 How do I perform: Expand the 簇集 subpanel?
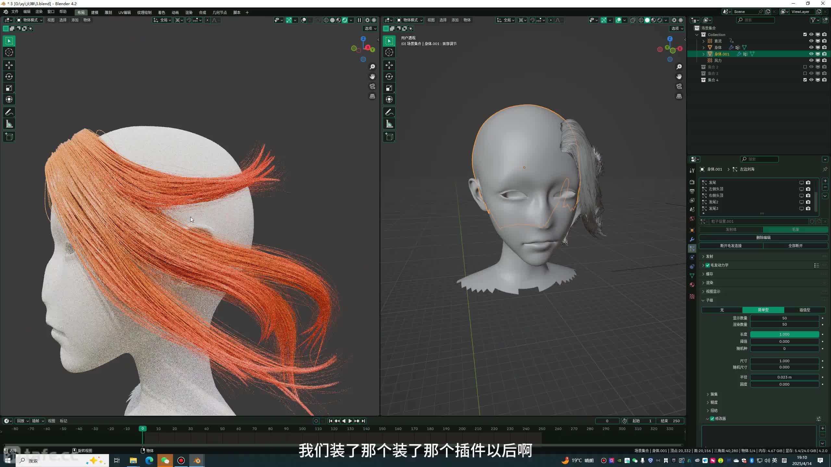(714, 394)
